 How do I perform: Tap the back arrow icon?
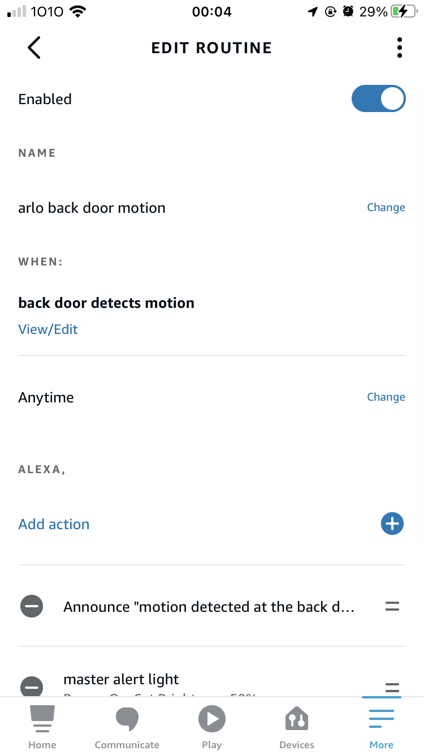(34, 48)
